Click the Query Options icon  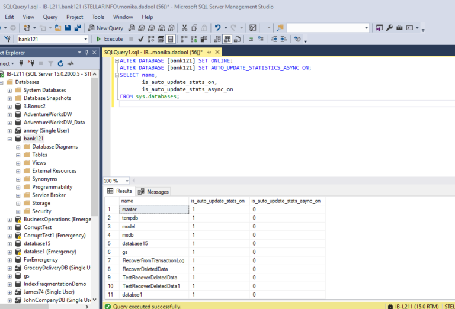click(161, 39)
